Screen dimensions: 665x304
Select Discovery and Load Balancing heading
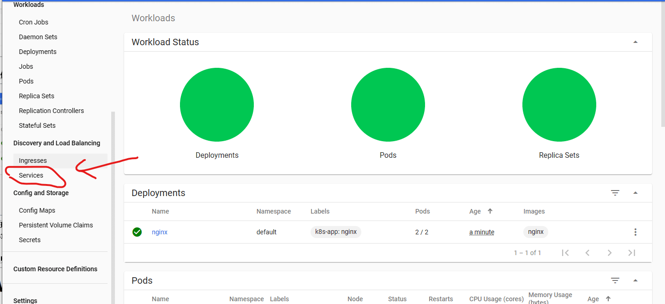57,143
